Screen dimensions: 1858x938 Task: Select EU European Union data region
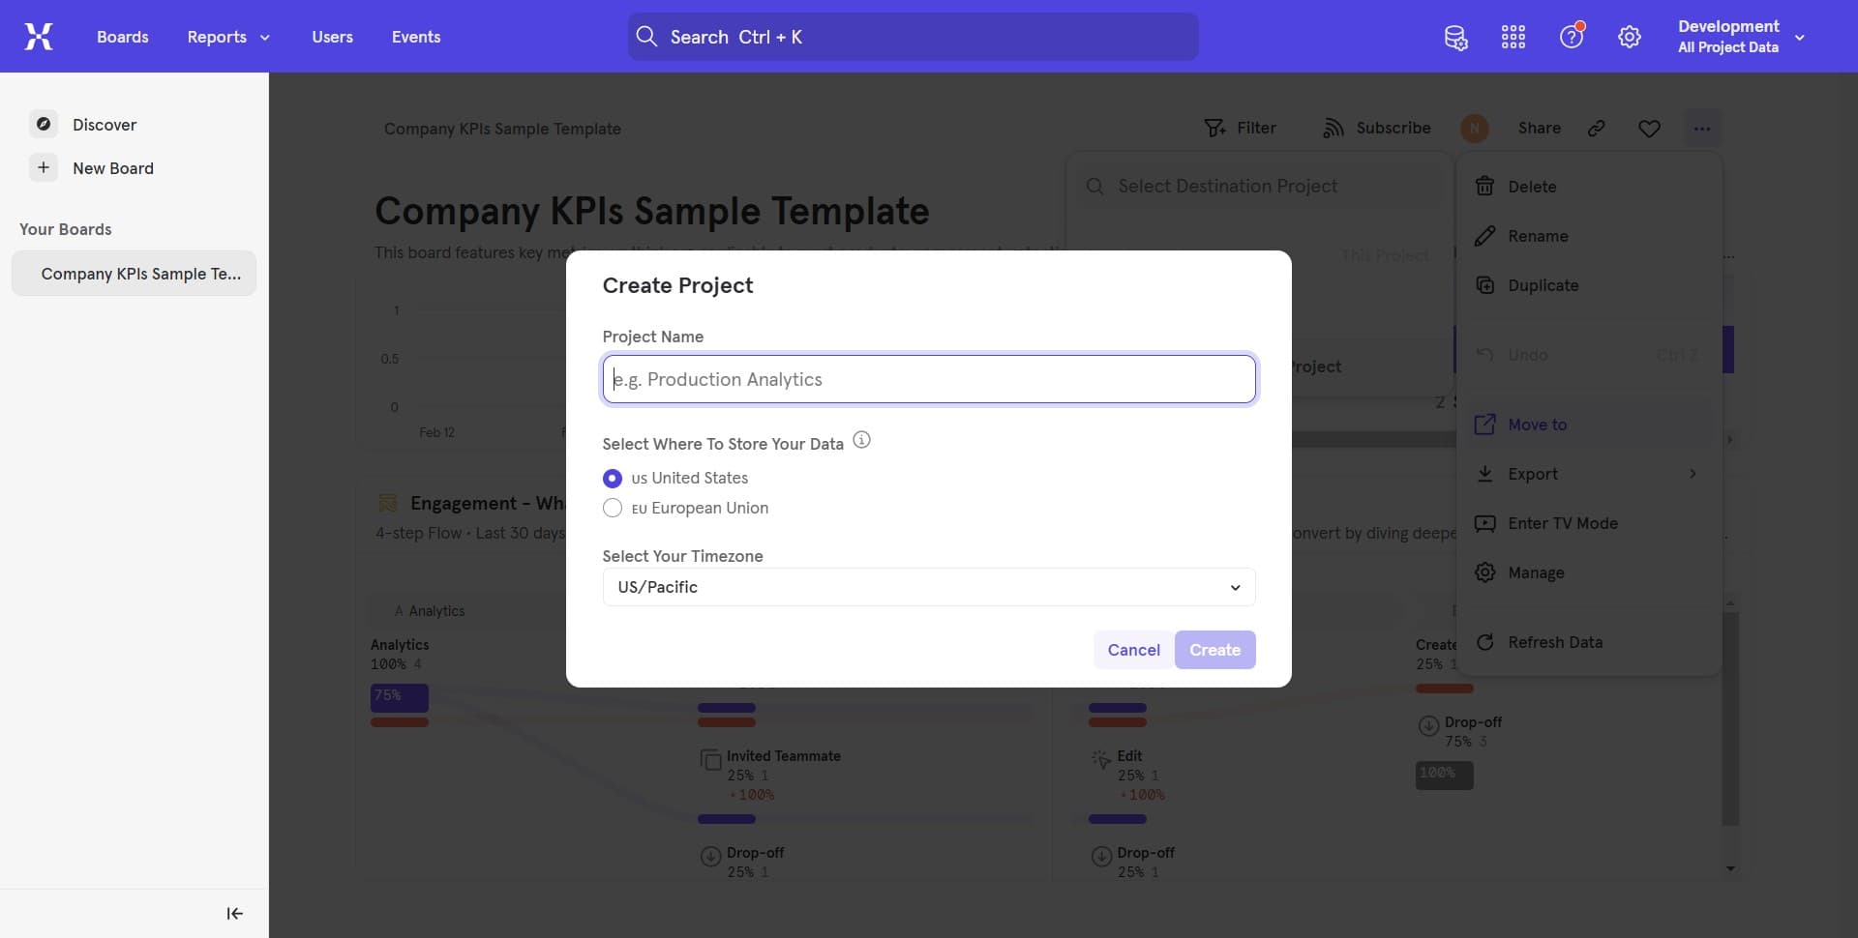point(613,508)
